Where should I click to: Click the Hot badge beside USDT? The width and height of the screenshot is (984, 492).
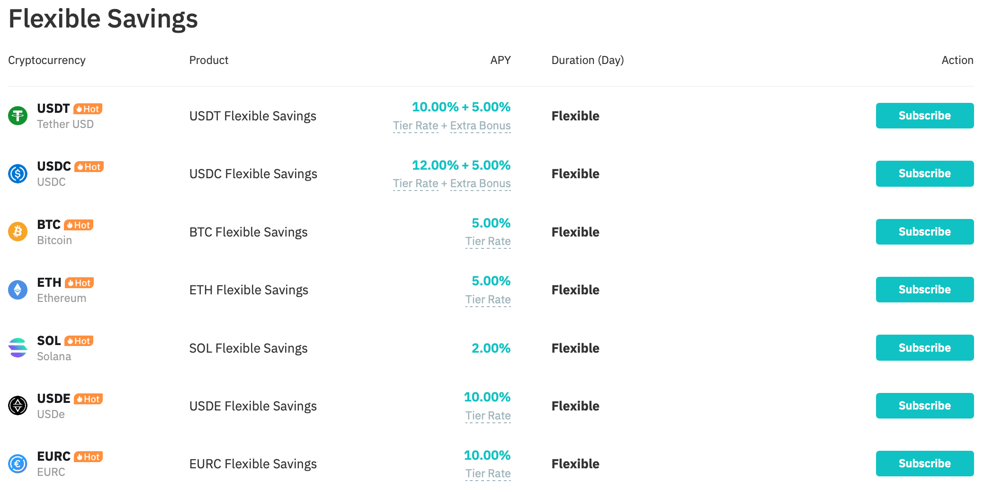[x=88, y=109]
